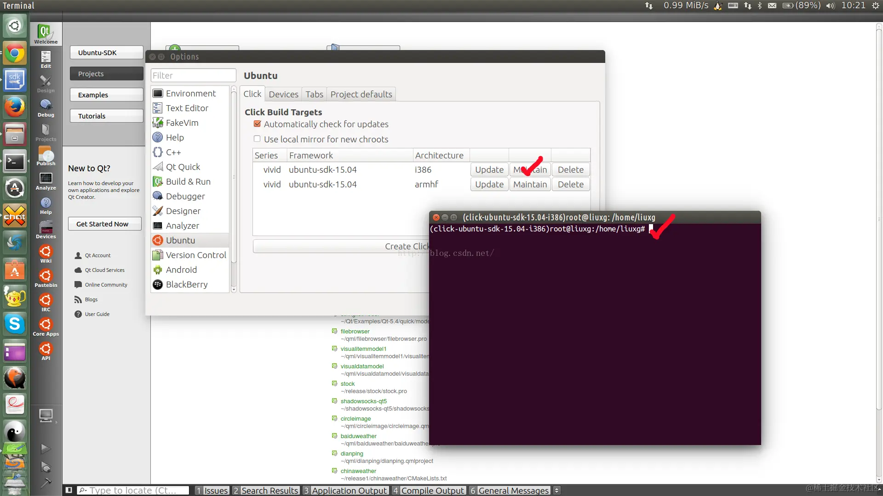Image resolution: width=883 pixels, height=496 pixels.
Task: Open the Devices mode in sidebar
Action: [46, 229]
